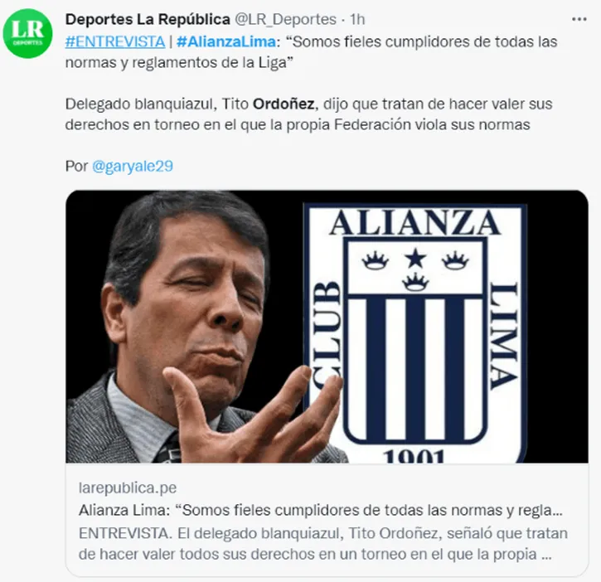Click the Deportes La República display name
The image size is (601, 582).
[148, 19]
